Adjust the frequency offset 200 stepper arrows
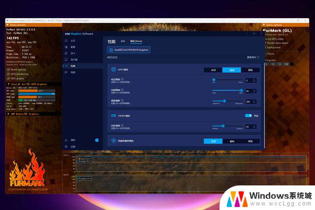Screen dimensions: 315x210 pos(254,102)
